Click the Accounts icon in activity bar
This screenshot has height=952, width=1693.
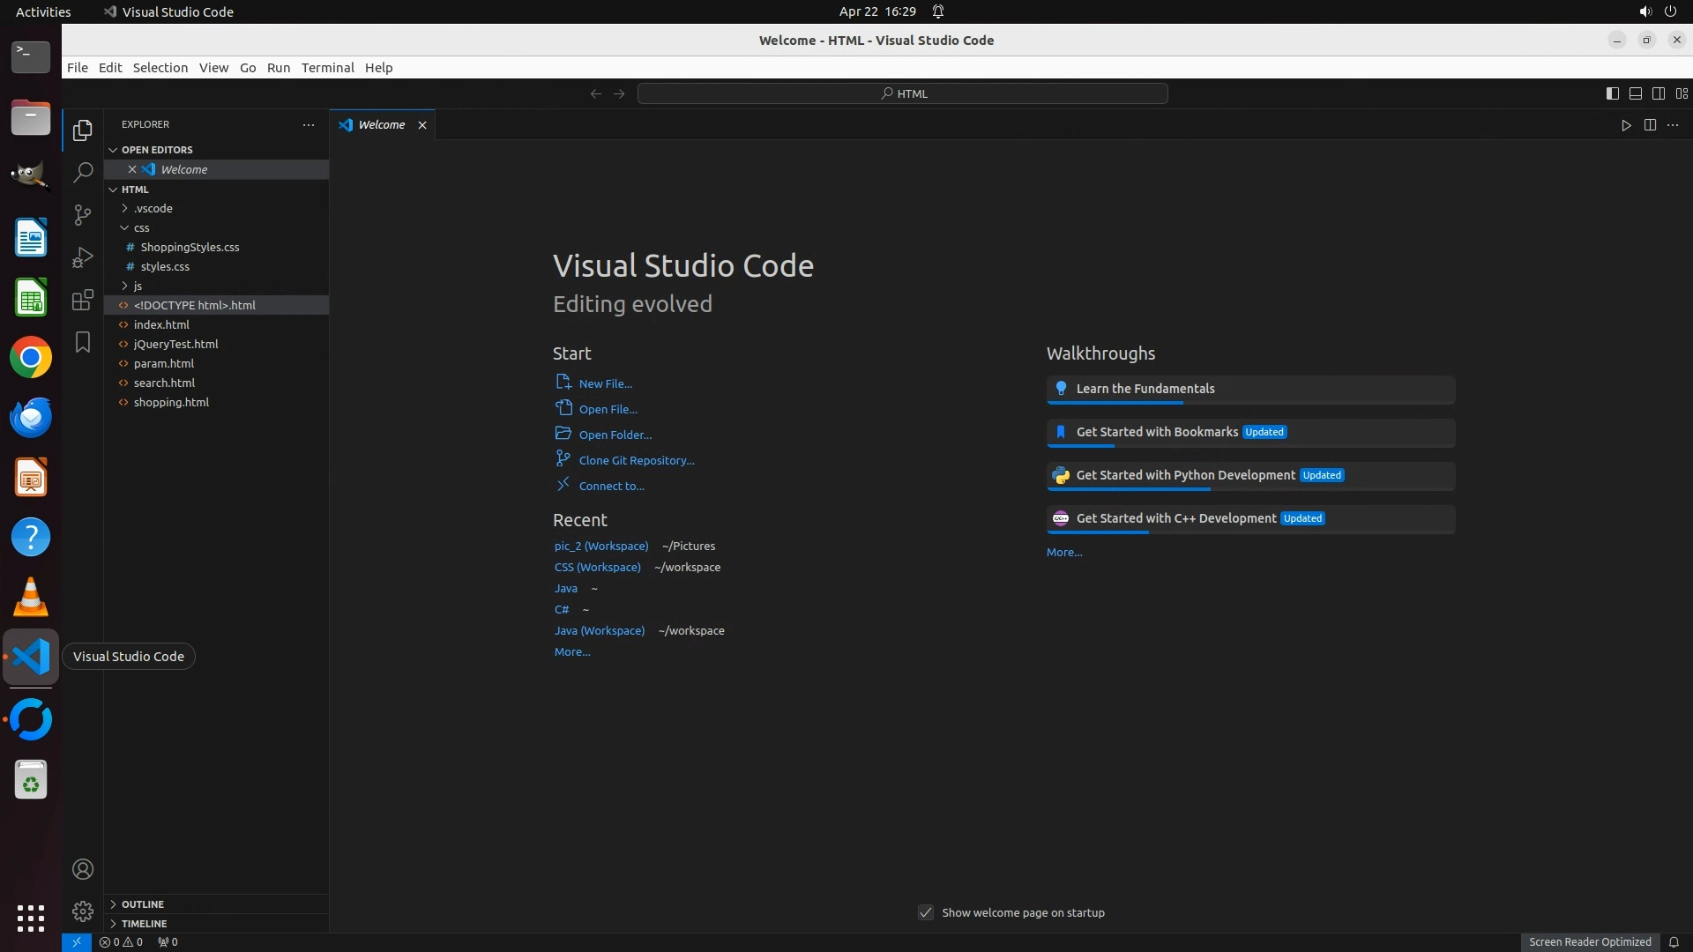tap(83, 869)
